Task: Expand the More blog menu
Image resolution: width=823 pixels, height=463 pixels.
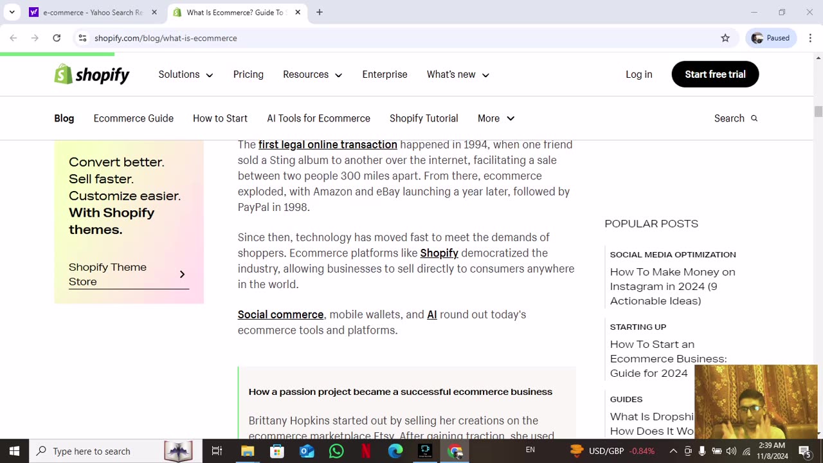Action: click(496, 118)
